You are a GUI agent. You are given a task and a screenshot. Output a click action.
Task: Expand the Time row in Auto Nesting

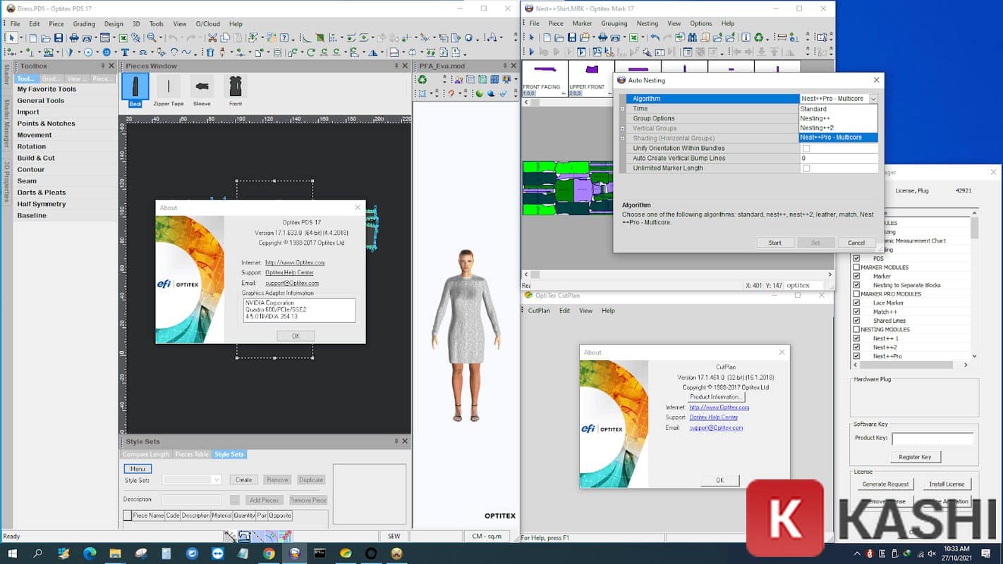622,109
